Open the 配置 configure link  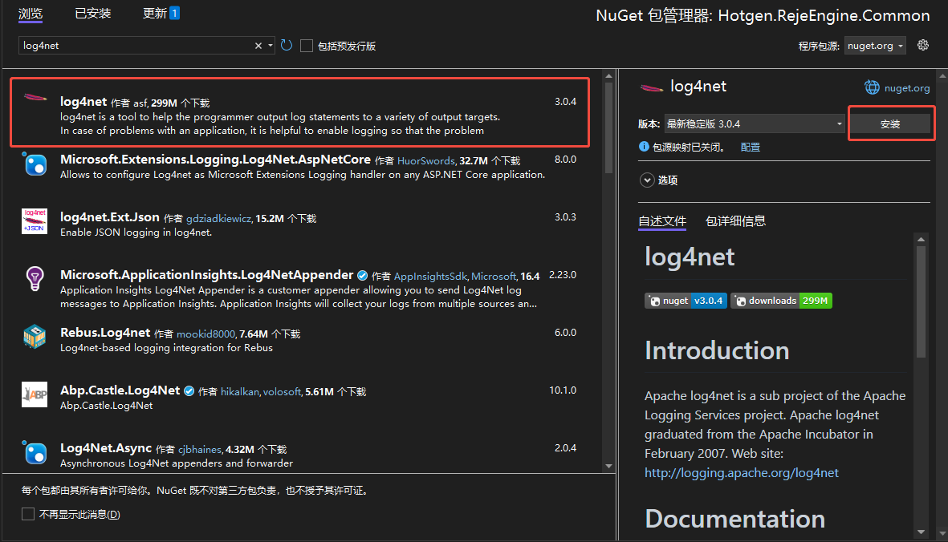click(x=751, y=148)
